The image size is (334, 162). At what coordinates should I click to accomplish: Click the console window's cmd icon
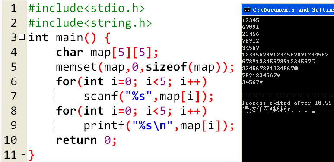pyautogui.click(x=247, y=10)
